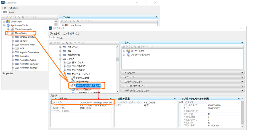Expand the メインタスク section
Image resolution: width=266 pixels, height=133 pixels.
pyautogui.click(x=183, y=73)
